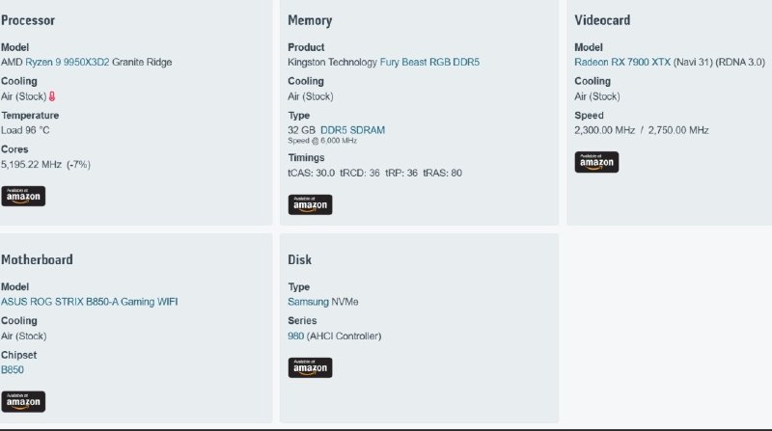The height and width of the screenshot is (431, 772).
Task: Select the 'Load 96 °C' temperature value
Action: (25, 130)
